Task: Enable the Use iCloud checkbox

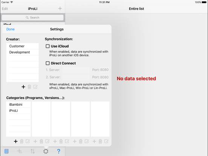Action: pos(47,46)
